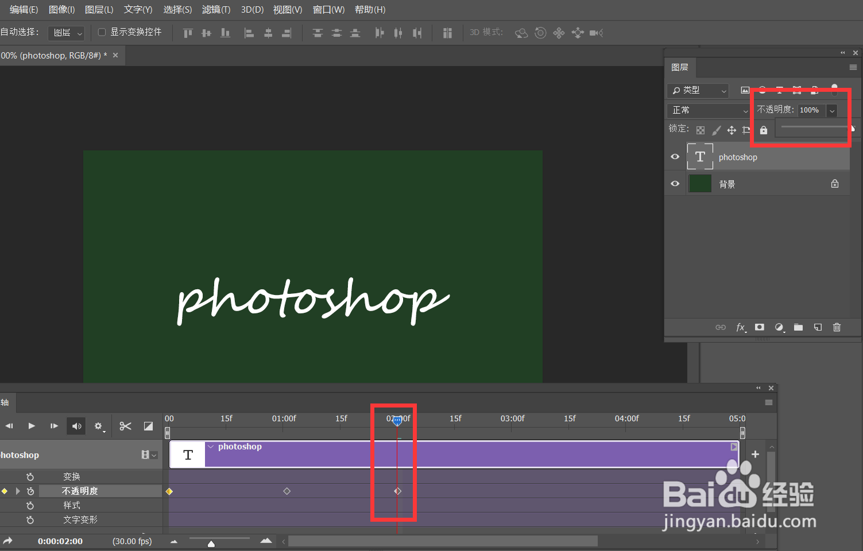863x551 pixels.
Task: Click the distribute vertical centers icon
Action: 336,33
